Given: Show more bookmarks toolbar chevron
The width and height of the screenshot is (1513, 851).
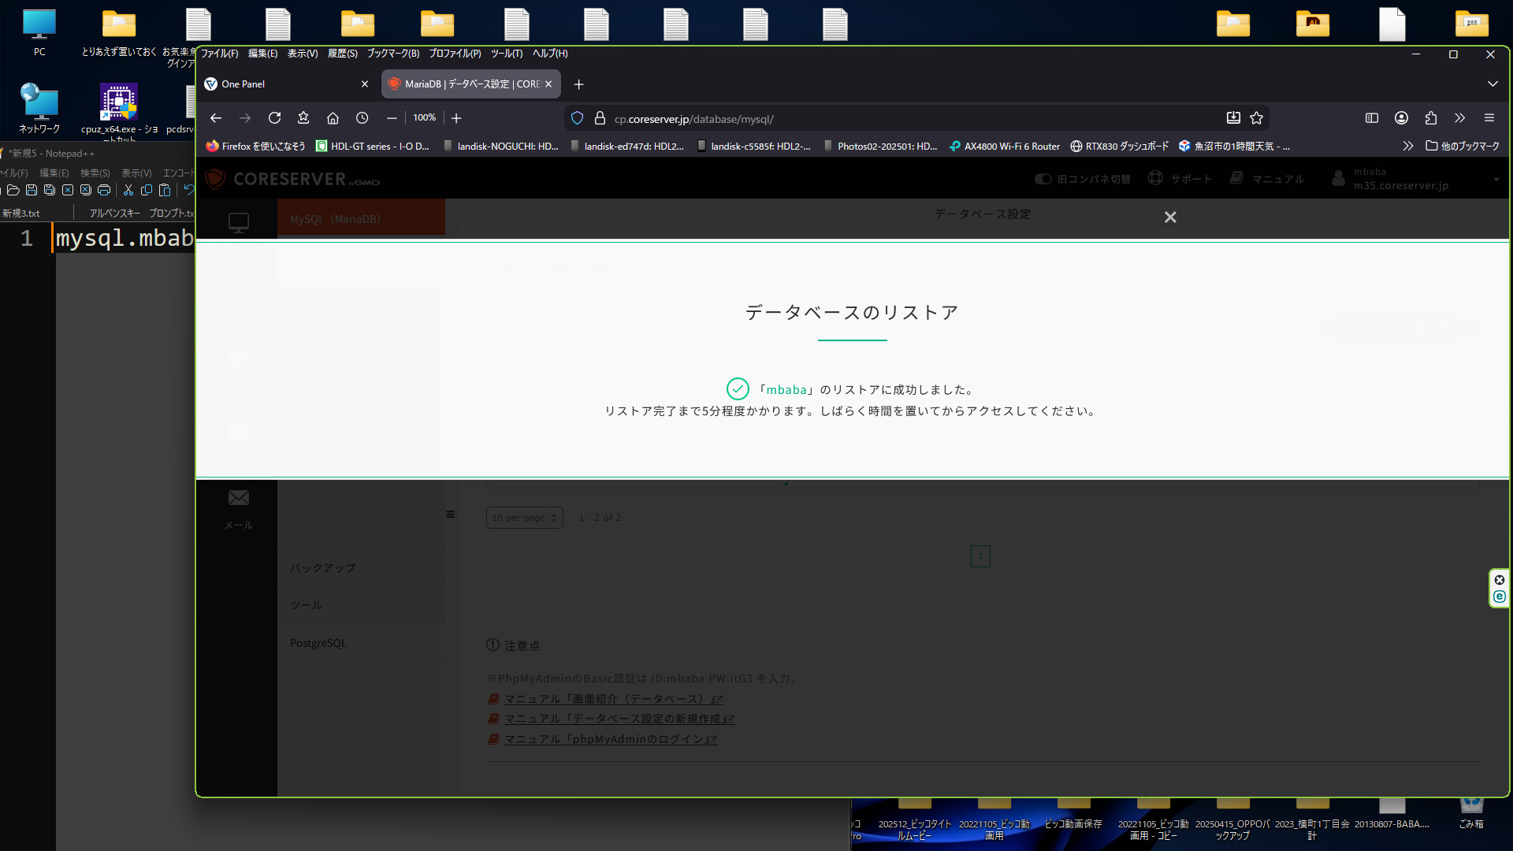Looking at the screenshot, I should tap(1407, 146).
